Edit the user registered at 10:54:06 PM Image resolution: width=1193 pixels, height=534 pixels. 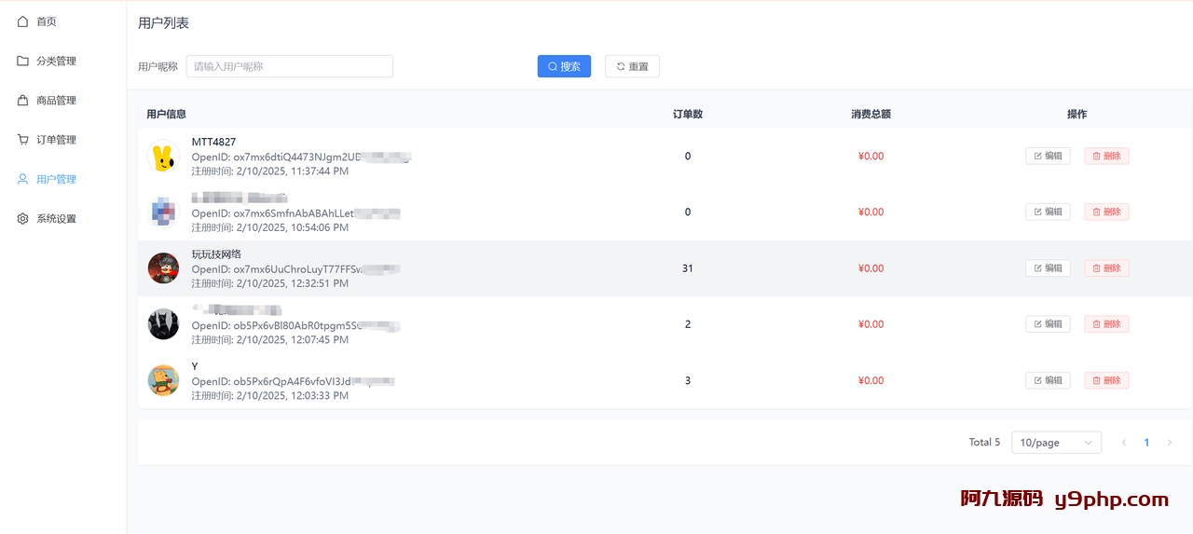pyautogui.click(x=1048, y=212)
